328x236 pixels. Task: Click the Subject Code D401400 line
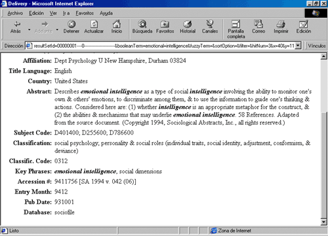pyautogui.click(x=94, y=133)
